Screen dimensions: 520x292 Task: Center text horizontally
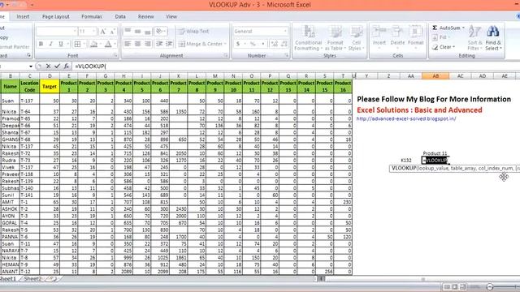coord(137,44)
